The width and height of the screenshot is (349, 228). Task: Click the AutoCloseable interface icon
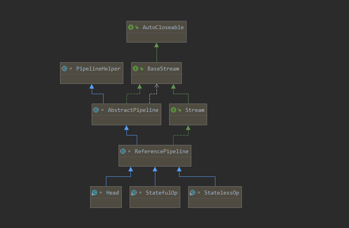coord(131,27)
